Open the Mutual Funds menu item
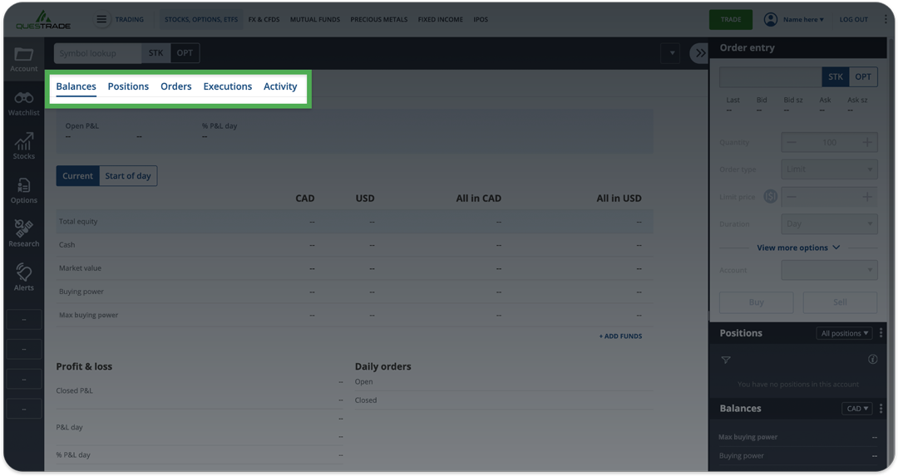This screenshot has height=476, width=898. 315,19
